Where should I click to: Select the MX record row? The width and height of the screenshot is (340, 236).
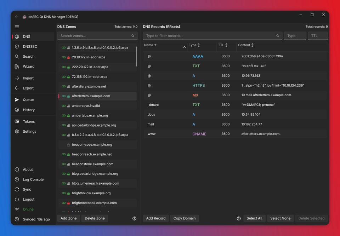click(235, 95)
